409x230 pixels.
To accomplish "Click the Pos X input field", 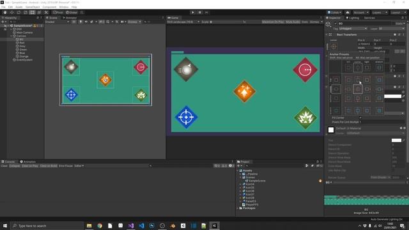I will pos(365,44).
